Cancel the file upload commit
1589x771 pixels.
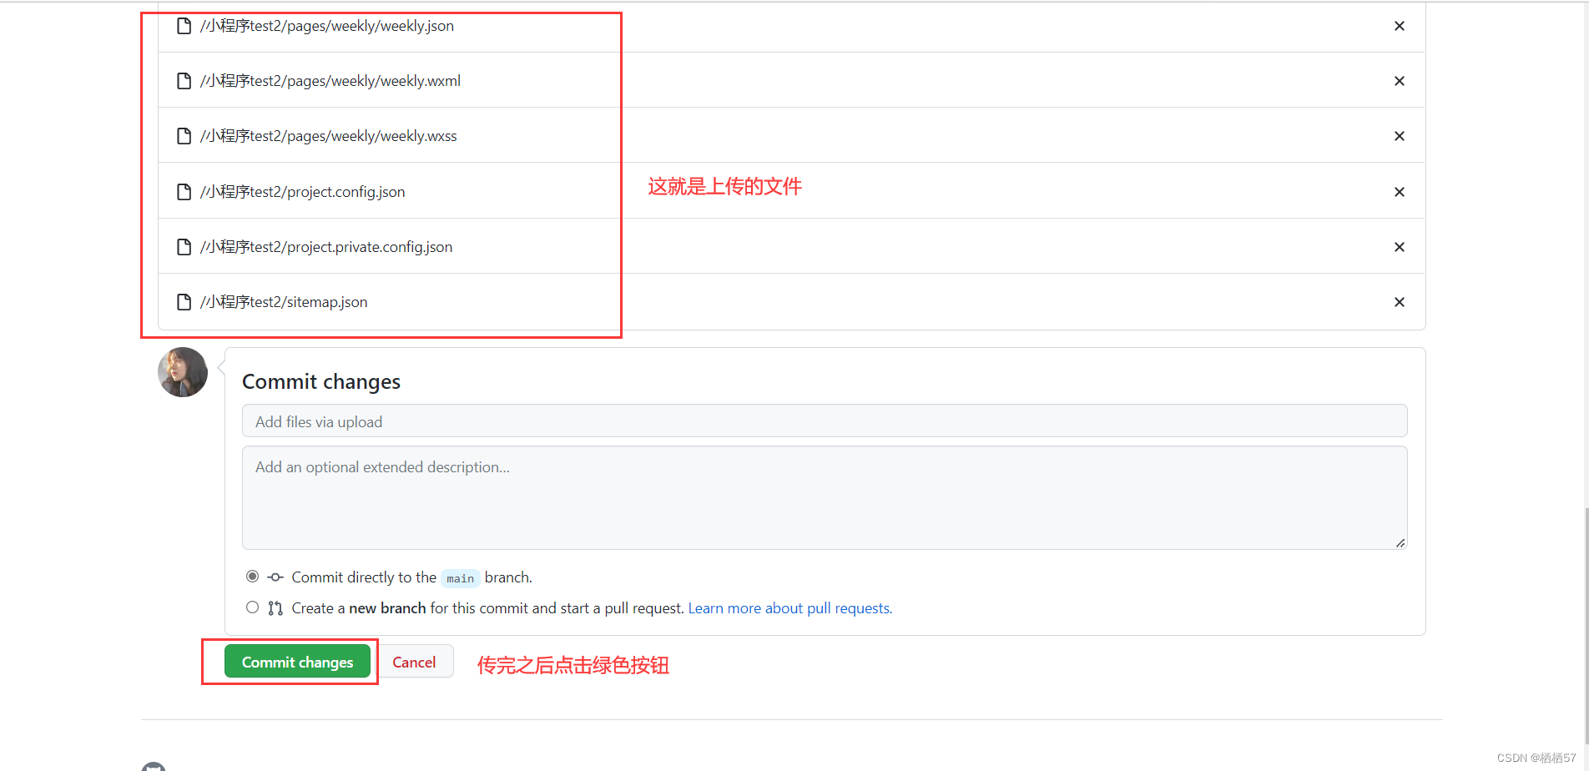pyautogui.click(x=414, y=662)
